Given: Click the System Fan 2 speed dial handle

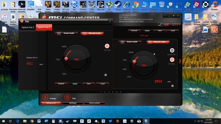Looking at the screenshot, I should tap(66, 59).
